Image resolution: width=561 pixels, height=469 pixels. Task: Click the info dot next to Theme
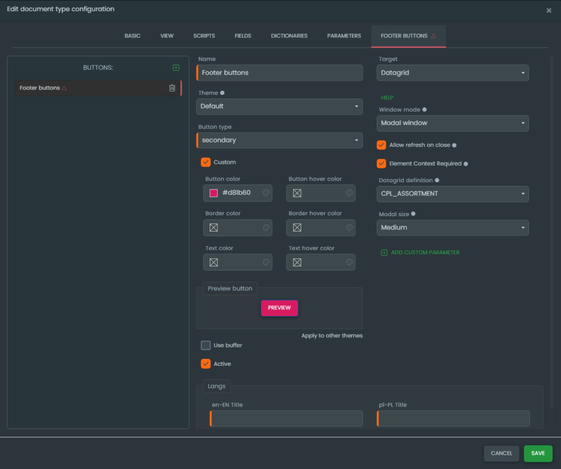tap(222, 93)
